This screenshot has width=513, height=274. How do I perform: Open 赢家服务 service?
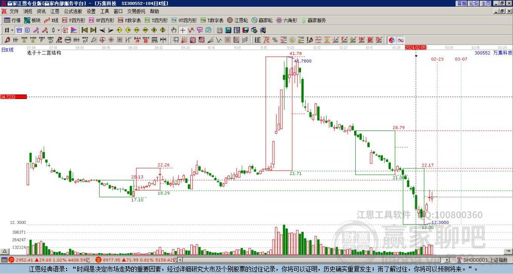tap(314, 20)
